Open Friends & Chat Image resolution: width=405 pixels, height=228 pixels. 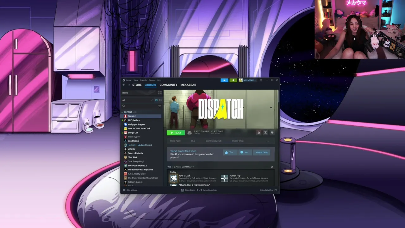[269, 190]
